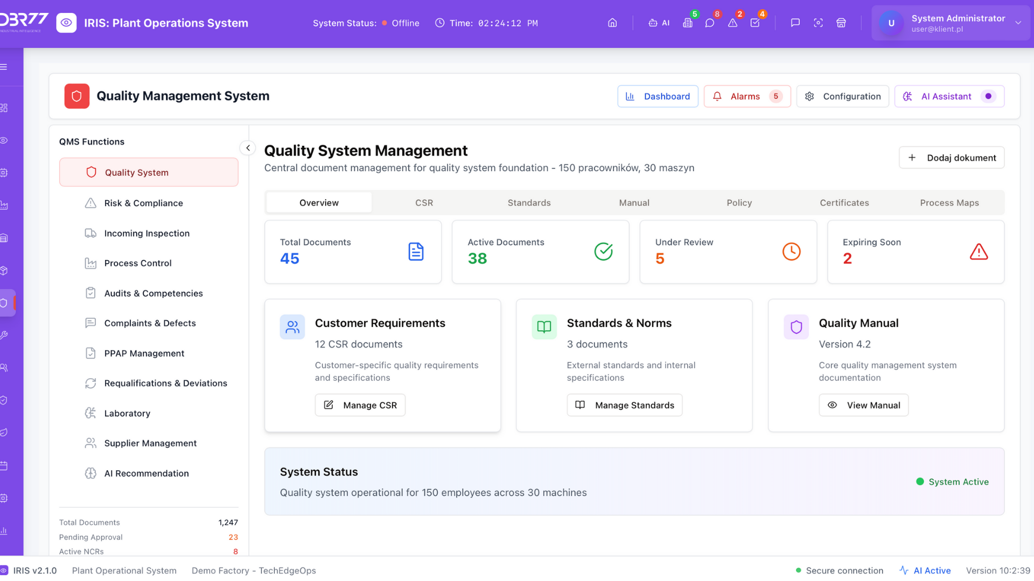
Task: Click the Manage CSR button
Action: click(360, 405)
